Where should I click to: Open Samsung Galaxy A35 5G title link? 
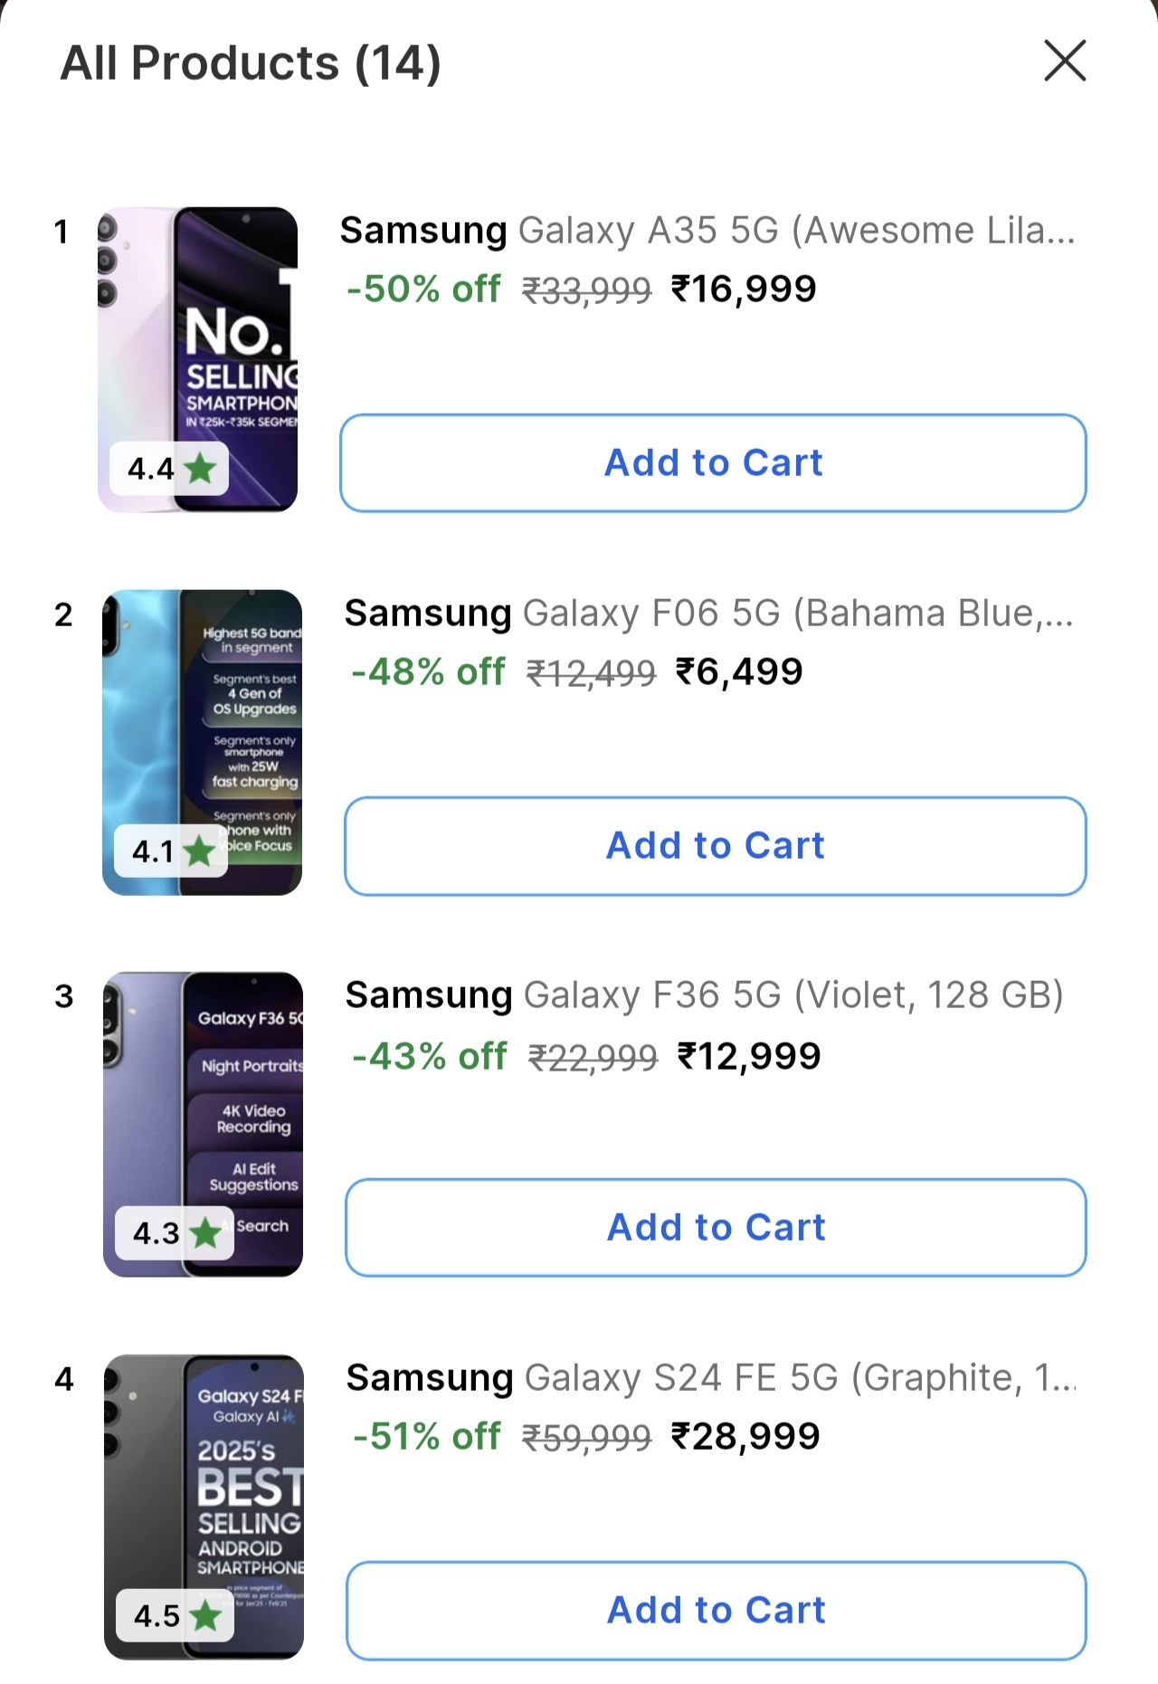click(x=707, y=231)
